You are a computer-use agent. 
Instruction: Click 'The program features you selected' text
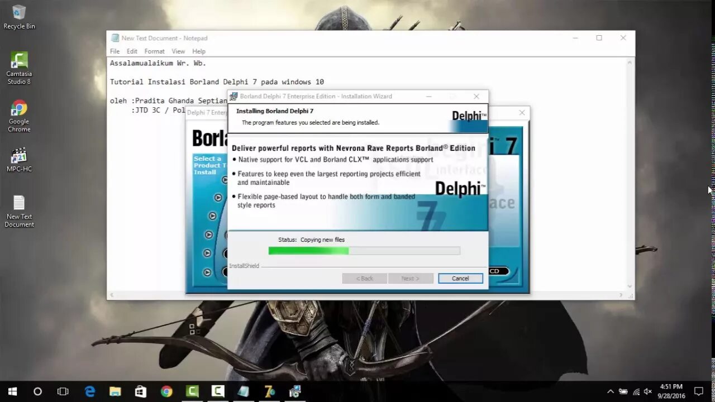tap(311, 122)
